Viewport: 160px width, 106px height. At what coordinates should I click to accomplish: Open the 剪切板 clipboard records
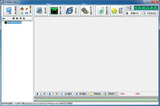(41, 10)
